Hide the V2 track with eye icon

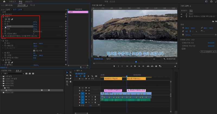(x=89, y=90)
